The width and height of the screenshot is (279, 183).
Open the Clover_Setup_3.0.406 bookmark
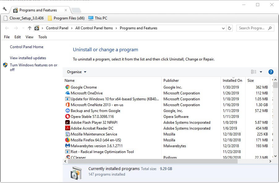pyautogui.click(x=24, y=18)
